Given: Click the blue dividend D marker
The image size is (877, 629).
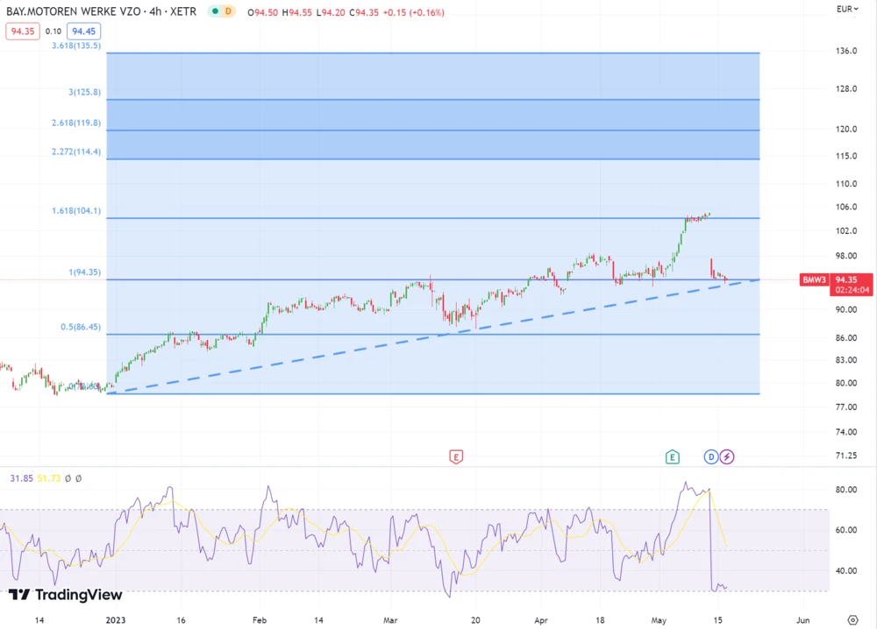Looking at the screenshot, I should click(711, 456).
